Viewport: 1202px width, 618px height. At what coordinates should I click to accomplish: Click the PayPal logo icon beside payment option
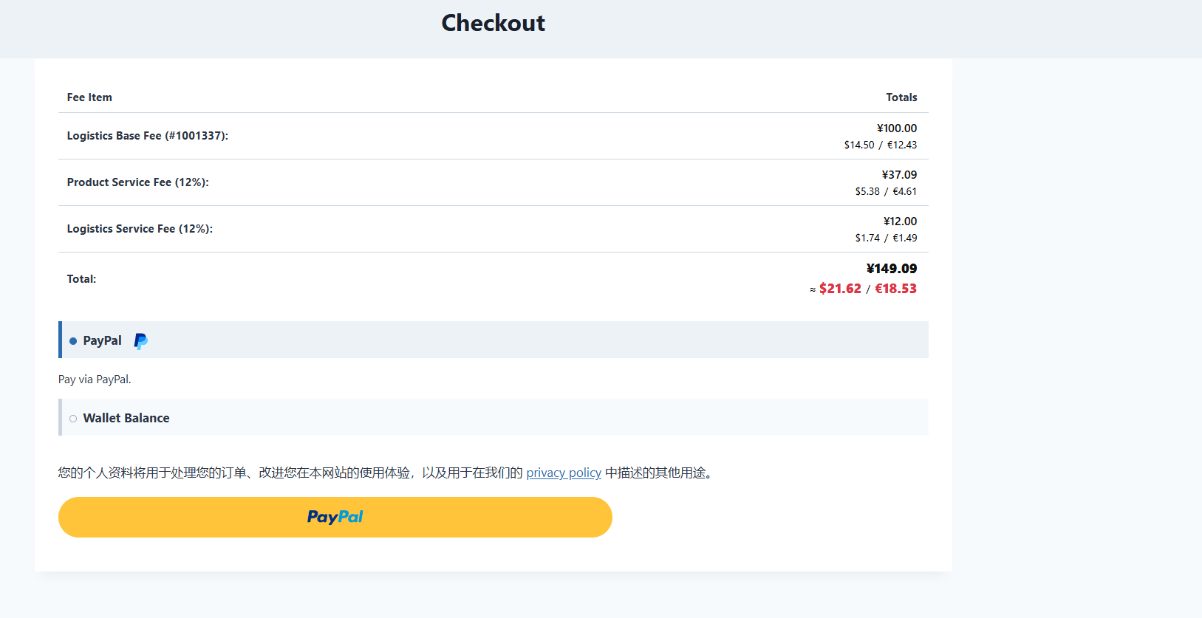tap(140, 341)
